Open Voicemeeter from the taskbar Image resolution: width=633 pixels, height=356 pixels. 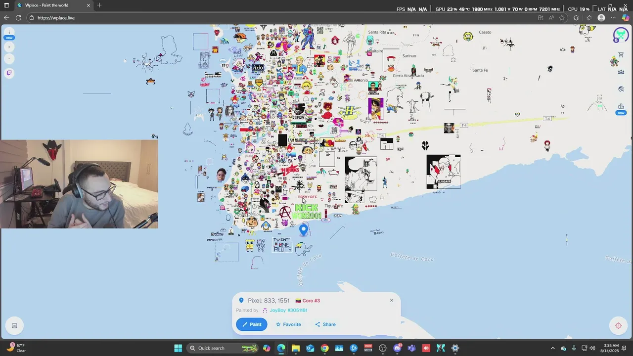[x=368, y=348]
